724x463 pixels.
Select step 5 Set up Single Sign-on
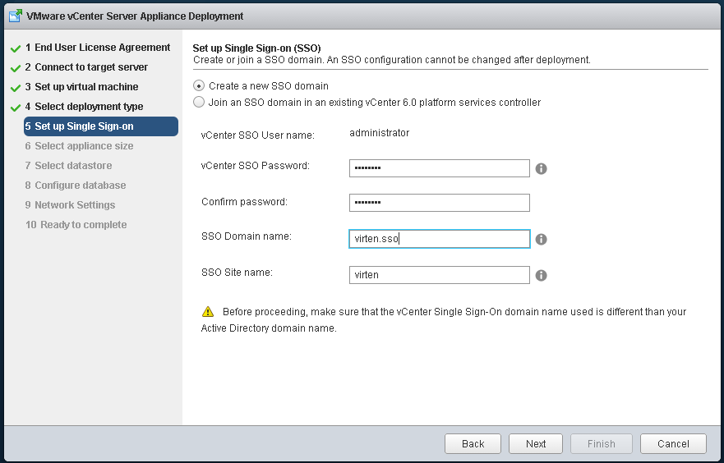[100, 126]
